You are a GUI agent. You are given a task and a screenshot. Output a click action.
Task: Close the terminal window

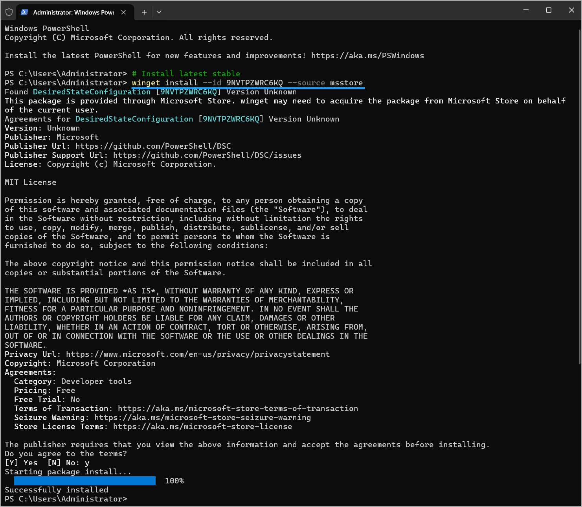[x=571, y=10]
